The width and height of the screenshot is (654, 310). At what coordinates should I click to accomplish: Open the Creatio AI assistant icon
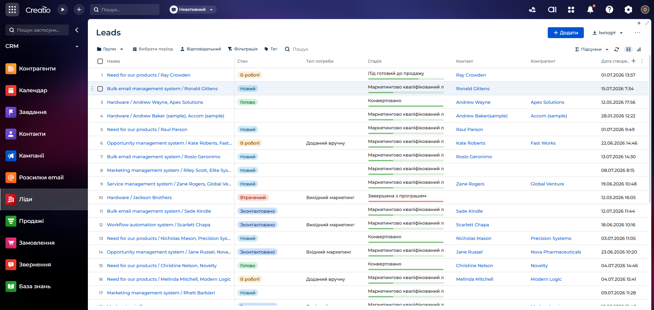pos(552,10)
